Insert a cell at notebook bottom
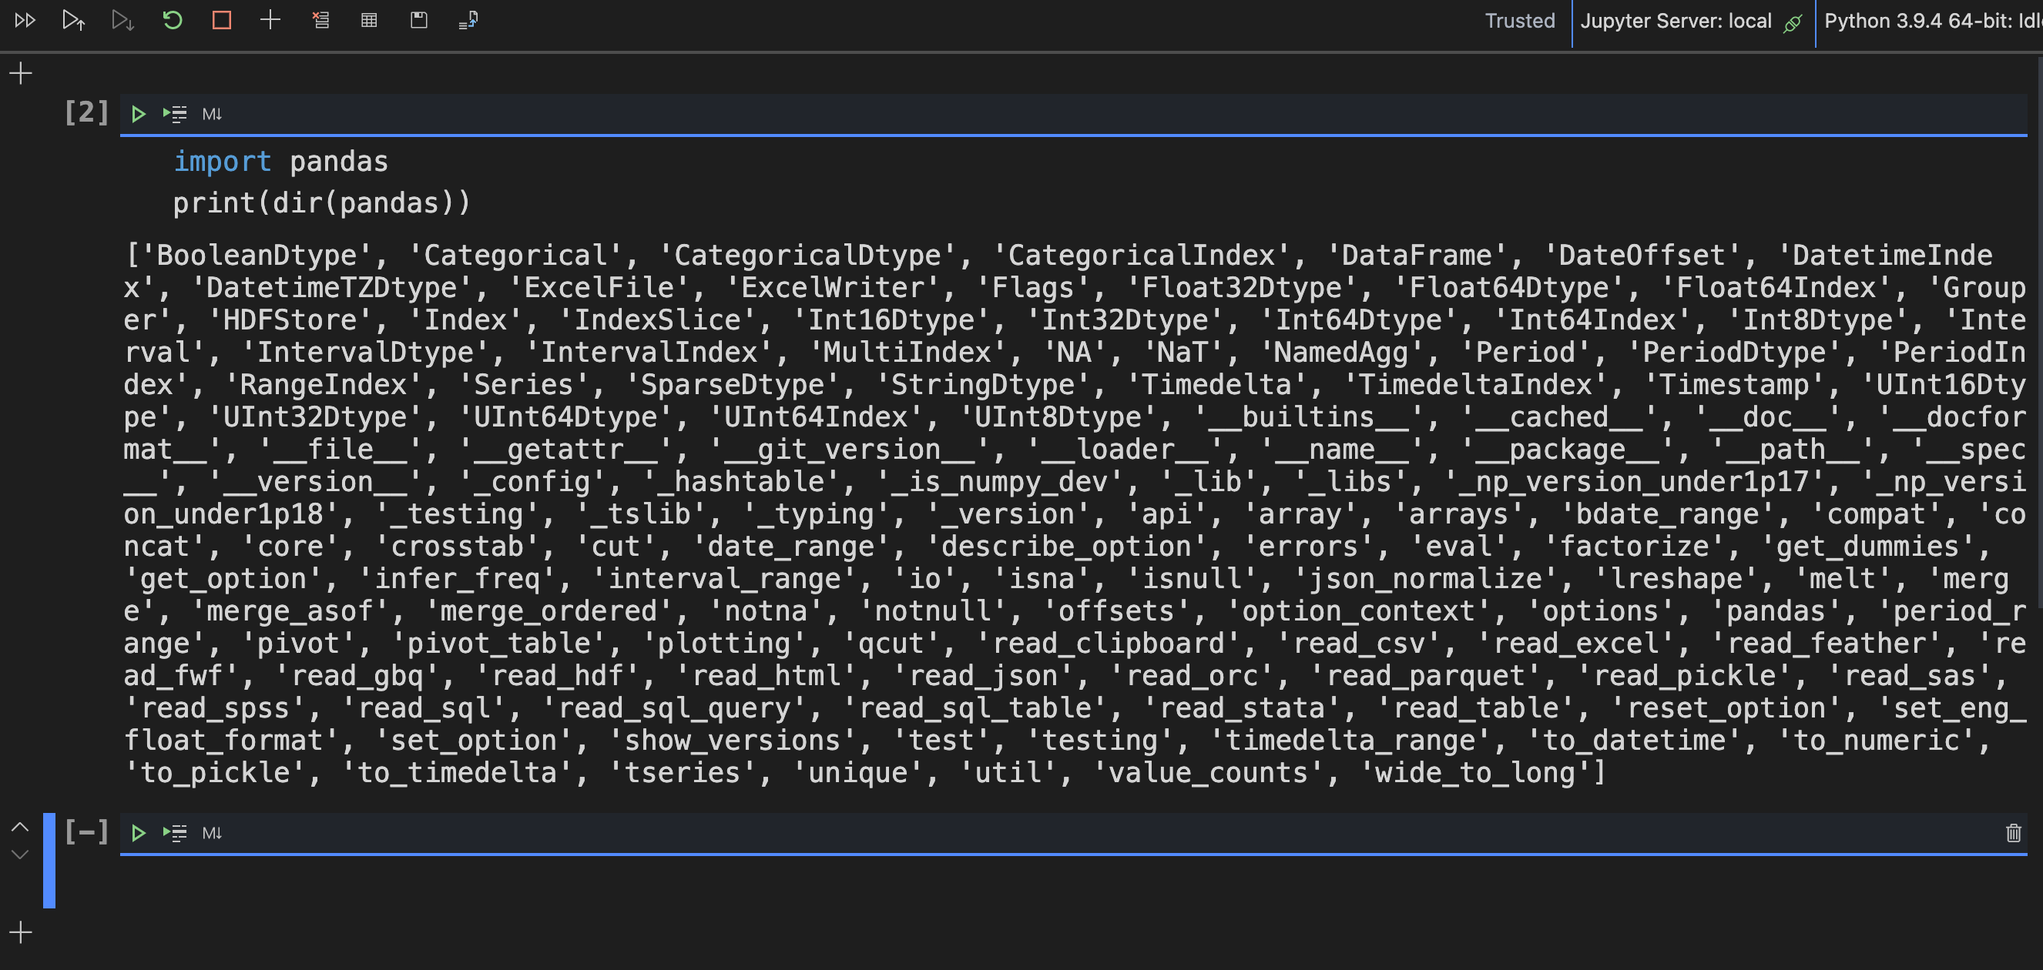The image size is (2043, 970). tap(21, 933)
